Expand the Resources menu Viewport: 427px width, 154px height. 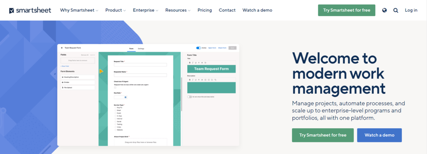178,10
